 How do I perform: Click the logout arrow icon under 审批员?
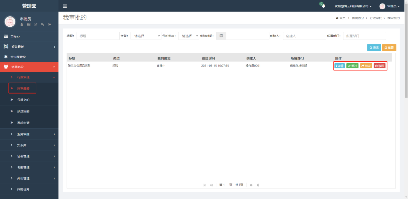coord(50,24)
